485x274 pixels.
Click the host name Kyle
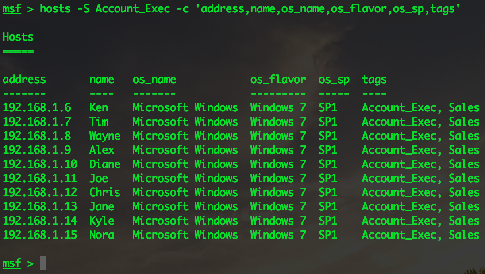(101, 221)
